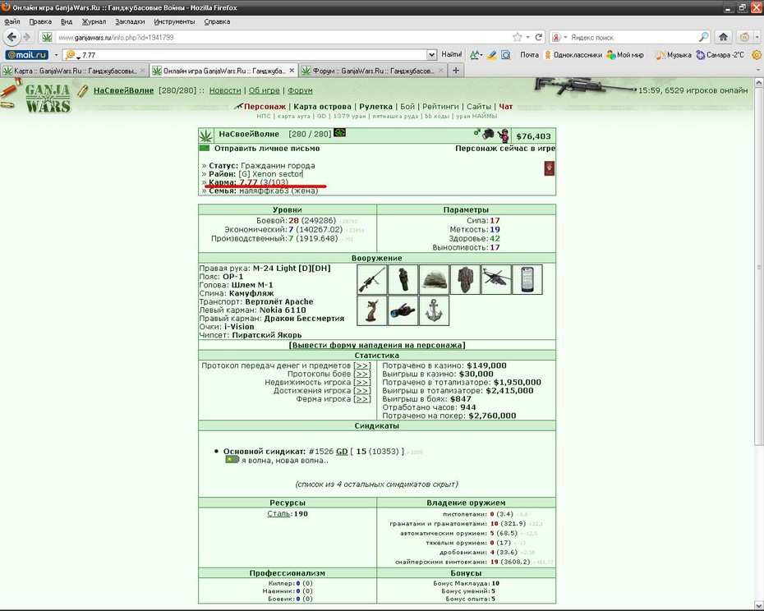Click the red passport icon beside status
764x611 pixels.
coord(549,168)
